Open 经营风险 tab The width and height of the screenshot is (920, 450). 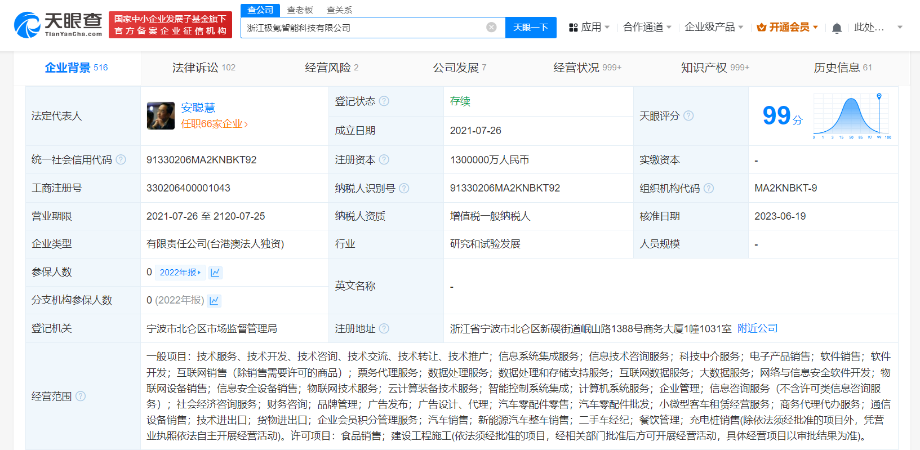[x=331, y=68]
